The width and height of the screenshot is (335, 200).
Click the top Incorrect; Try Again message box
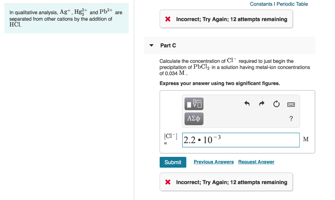point(226,19)
